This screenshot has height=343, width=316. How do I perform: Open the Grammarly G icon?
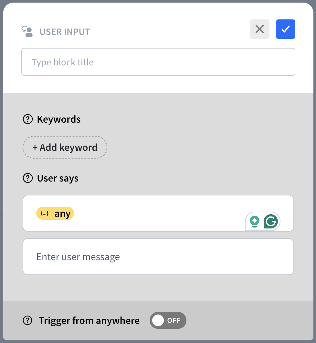(271, 222)
